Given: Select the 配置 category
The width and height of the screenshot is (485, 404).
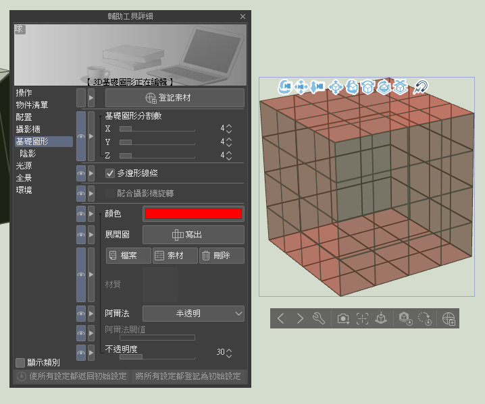Looking at the screenshot, I should point(24,117).
